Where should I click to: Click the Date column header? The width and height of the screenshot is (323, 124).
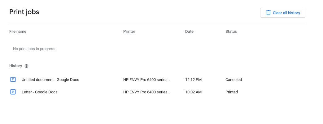coord(189,32)
